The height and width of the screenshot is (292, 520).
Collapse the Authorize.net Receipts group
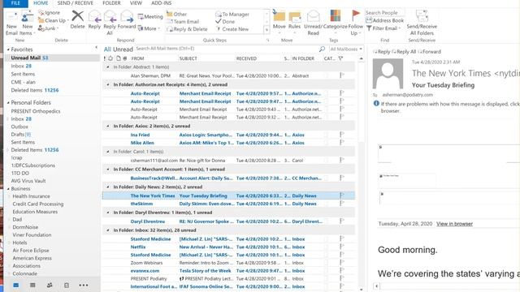coord(108,84)
